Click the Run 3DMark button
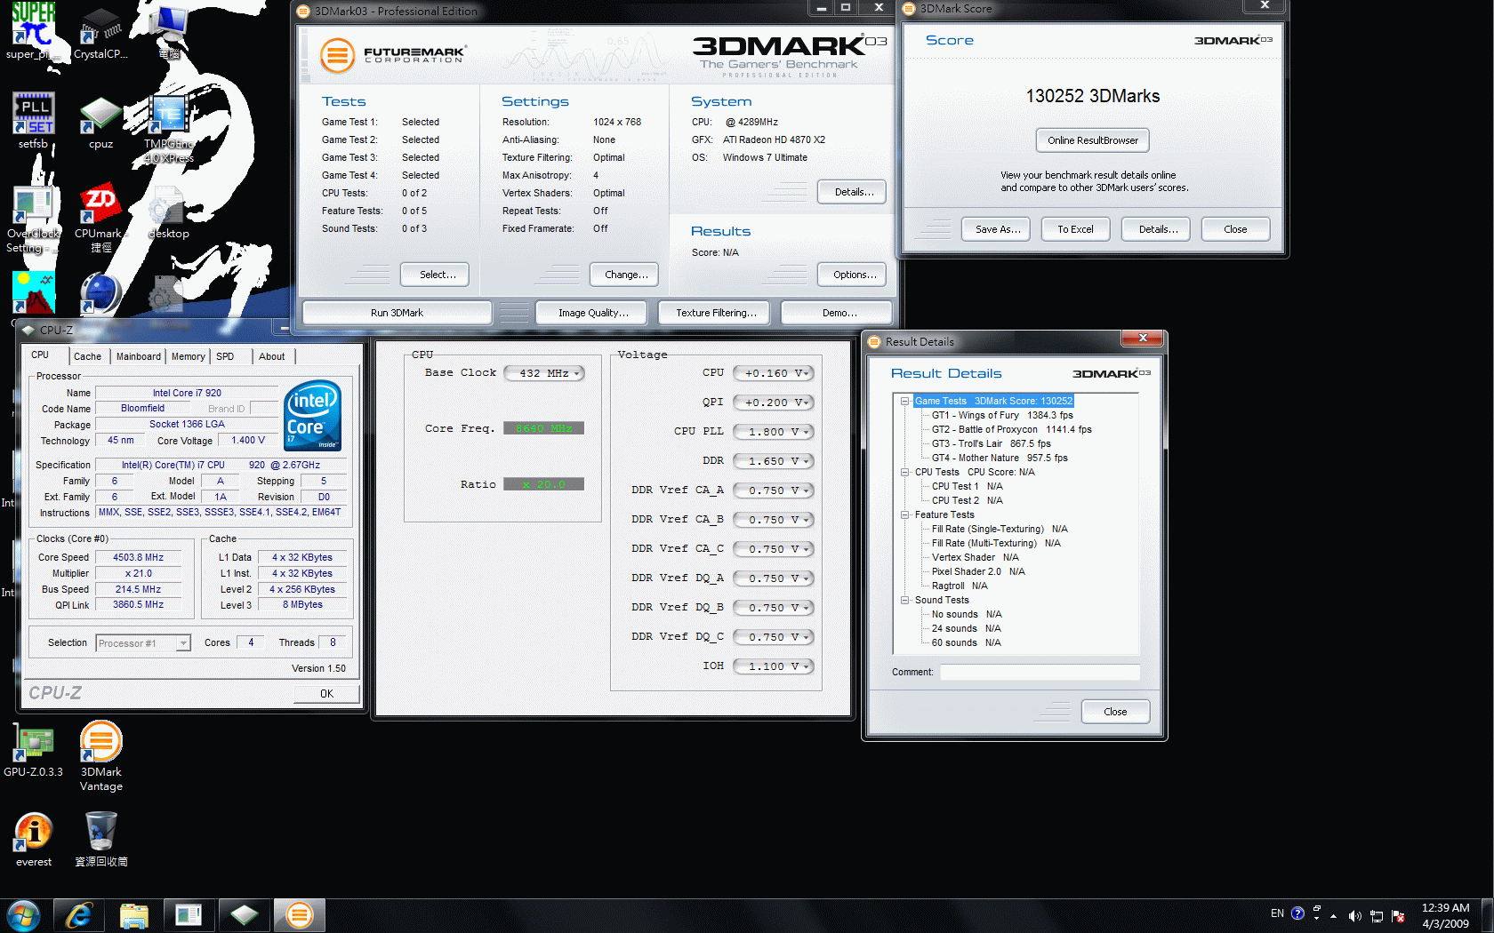Screen dimensions: 1494x933 coord(397,313)
